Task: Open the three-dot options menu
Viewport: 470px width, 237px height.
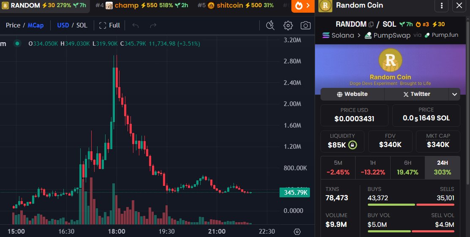Action: click(x=442, y=5)
